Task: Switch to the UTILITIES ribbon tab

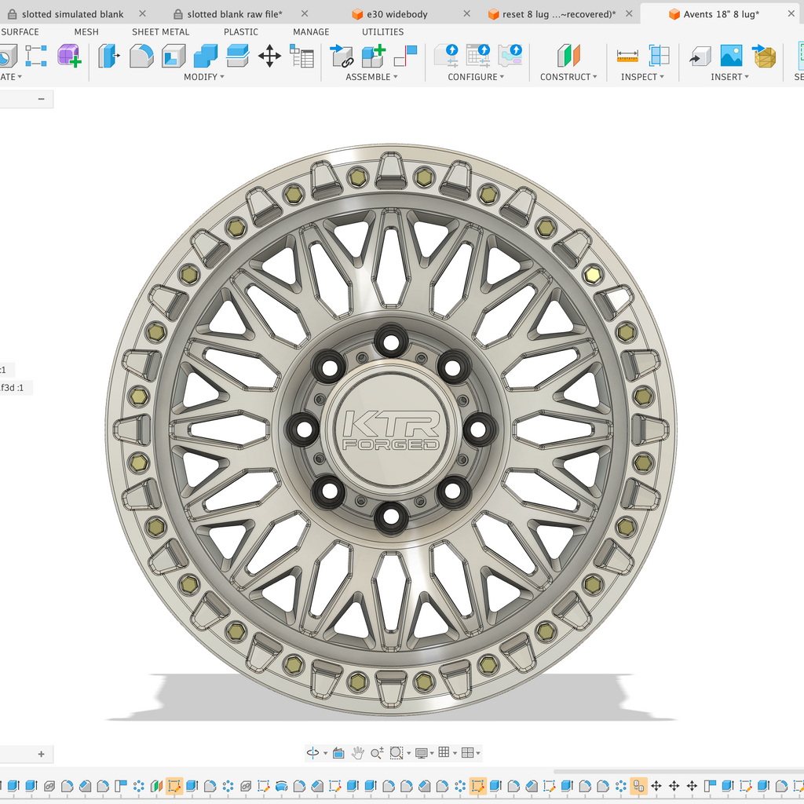Action: [x=382, y=31]
